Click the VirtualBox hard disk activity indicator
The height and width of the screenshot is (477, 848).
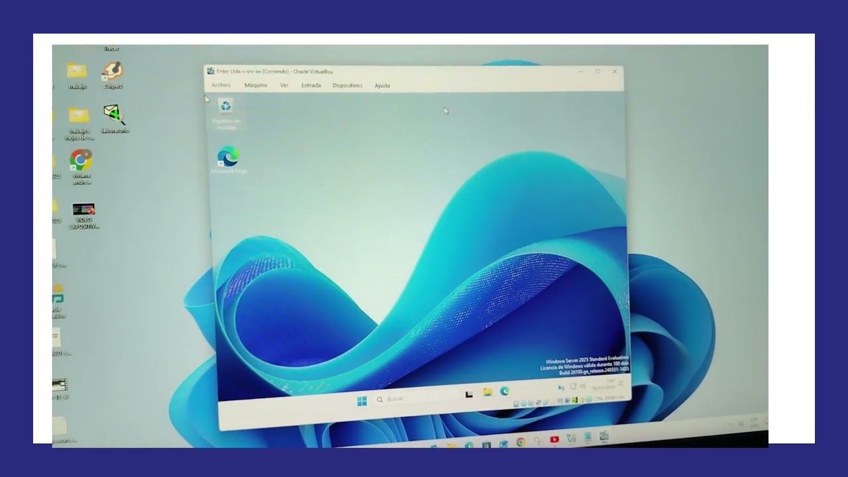coord(516,403)
